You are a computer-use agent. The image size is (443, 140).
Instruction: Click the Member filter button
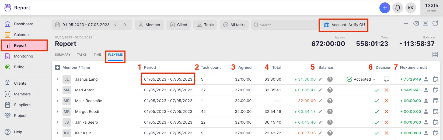tap(149, 25)
